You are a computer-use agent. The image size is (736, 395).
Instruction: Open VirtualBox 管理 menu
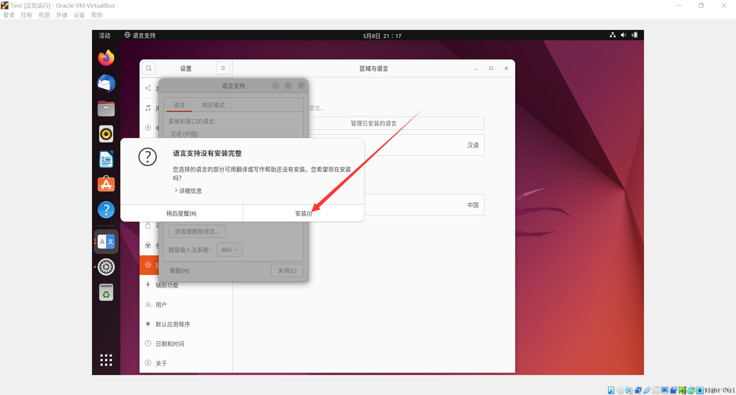pyautogui.click(x=9, y=15)
